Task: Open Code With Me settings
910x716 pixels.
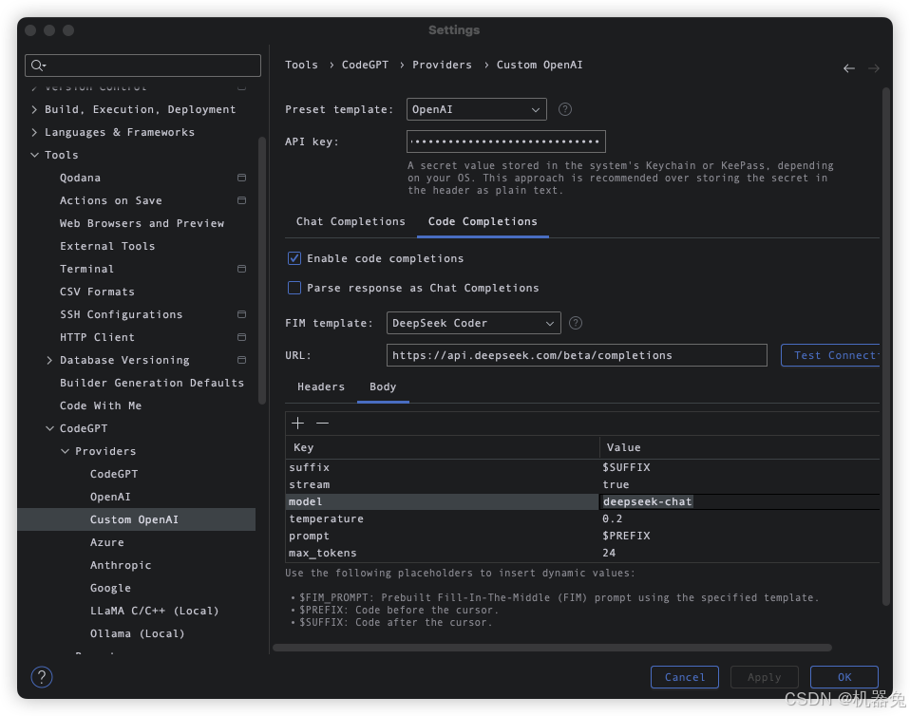Action: coord(101,405)
